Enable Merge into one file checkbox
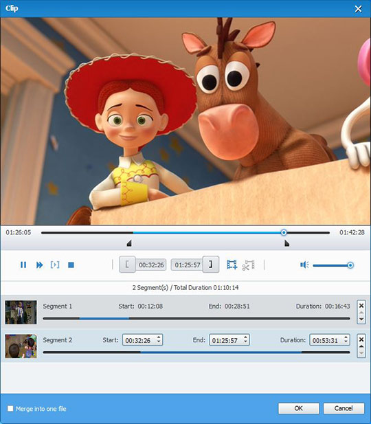Screen dimensions: 371x424 coord(10,408)
